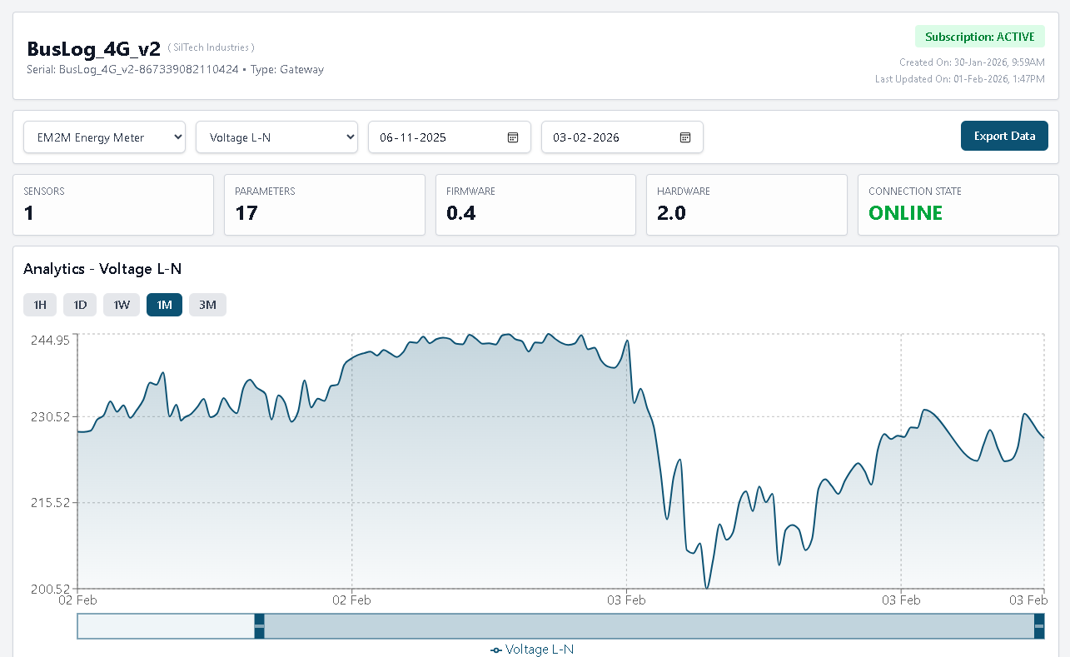
Task: Expand the EM2M Energy Meter dropdown
Action: (104, 137)
